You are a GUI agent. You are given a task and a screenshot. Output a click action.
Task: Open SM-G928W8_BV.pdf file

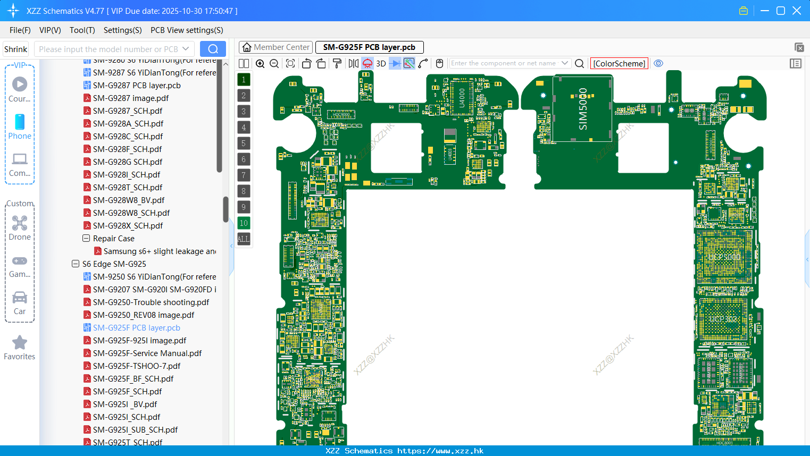click(x=129, y=200)
